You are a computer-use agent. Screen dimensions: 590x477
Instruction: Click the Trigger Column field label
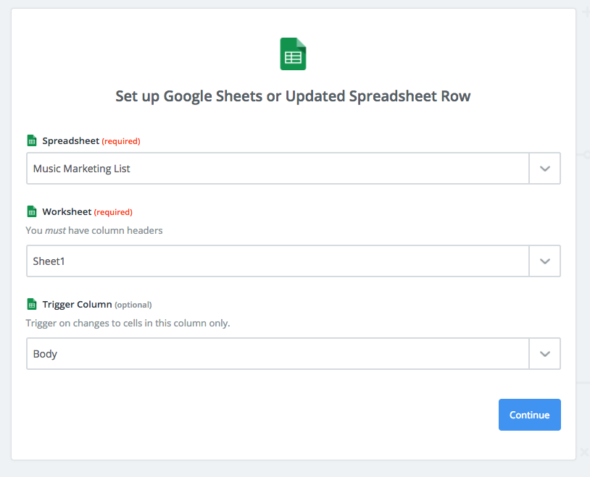click(x=77, y=304)
